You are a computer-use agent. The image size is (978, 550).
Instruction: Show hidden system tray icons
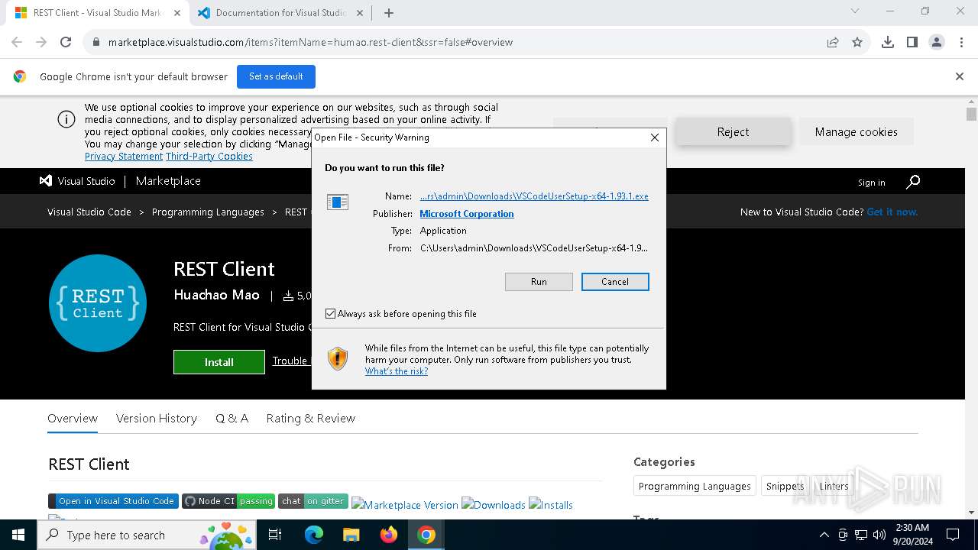(824, 535)
